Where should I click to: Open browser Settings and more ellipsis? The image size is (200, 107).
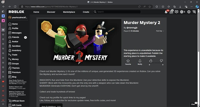point(192,7)
